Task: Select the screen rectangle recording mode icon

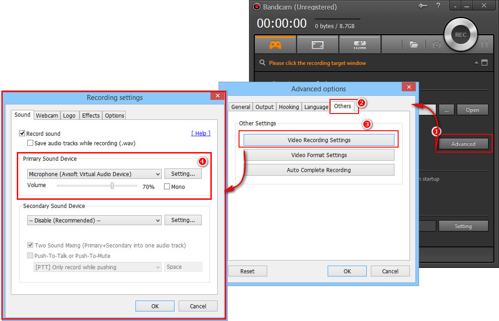Action: tap(317, 45)
